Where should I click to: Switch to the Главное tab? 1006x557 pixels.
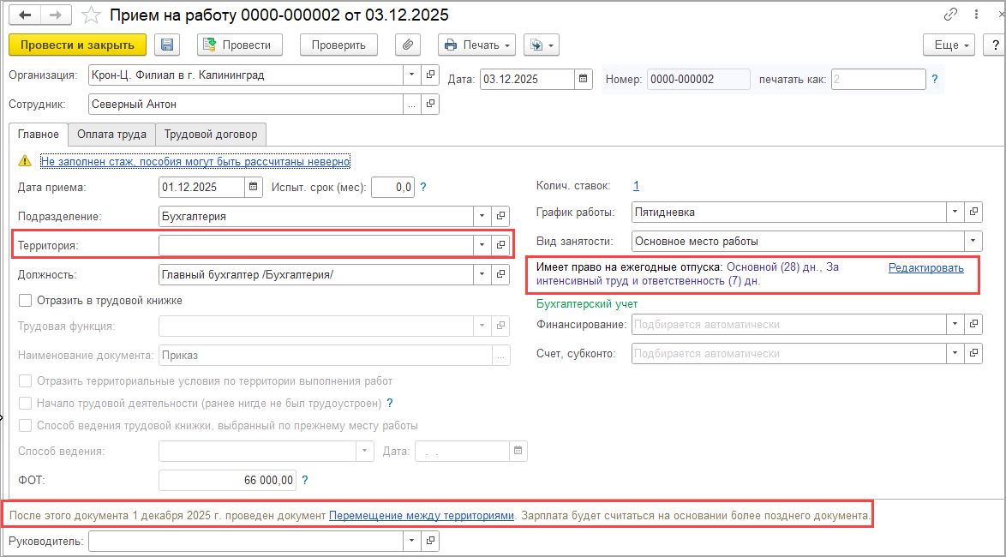39,135
